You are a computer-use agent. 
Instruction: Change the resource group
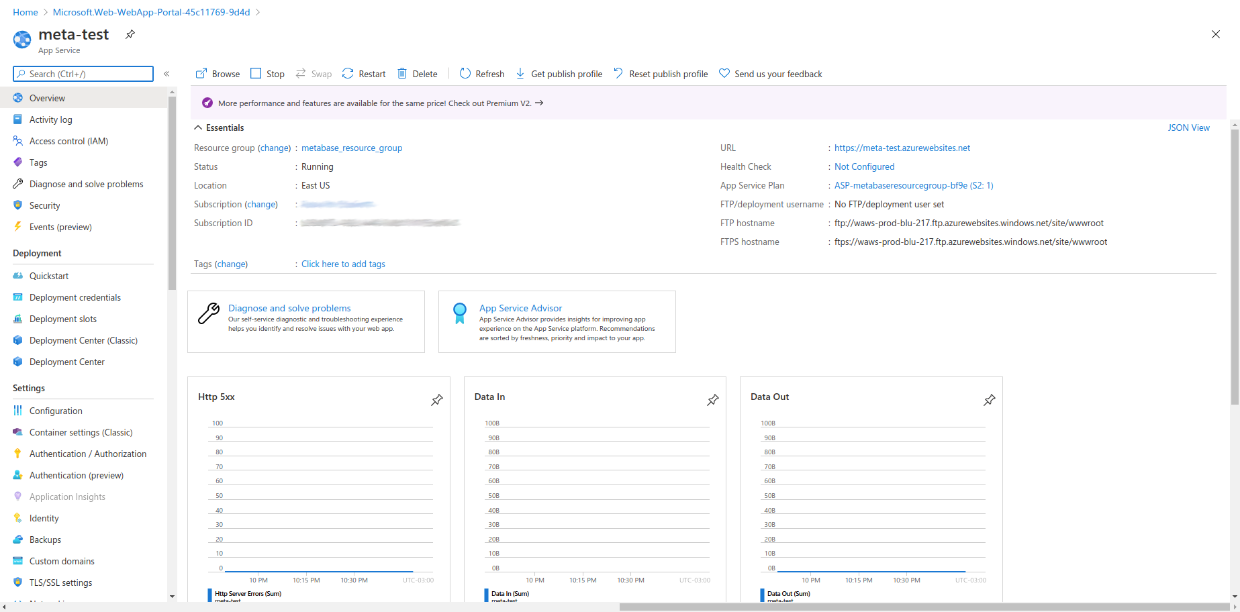[x=275, y=148]
